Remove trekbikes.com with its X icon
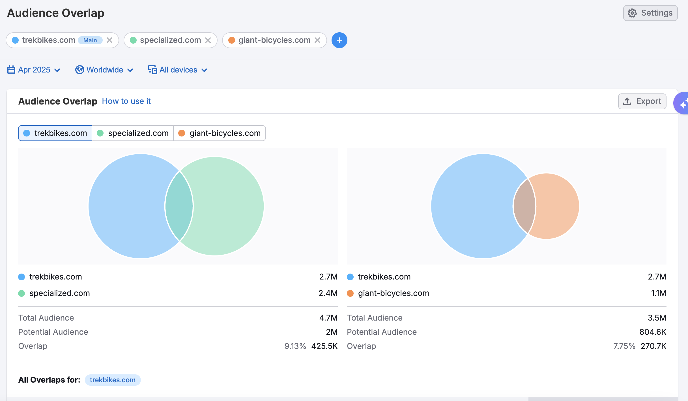 click(x=109, y=40)
